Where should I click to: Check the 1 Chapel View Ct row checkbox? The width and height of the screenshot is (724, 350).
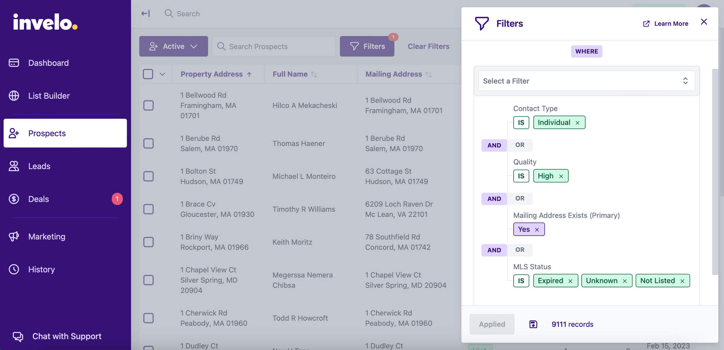click(x=148, y=280)
